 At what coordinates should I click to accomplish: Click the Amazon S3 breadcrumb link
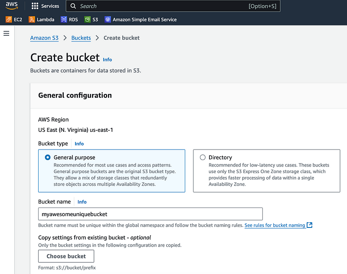click(44, 38)
